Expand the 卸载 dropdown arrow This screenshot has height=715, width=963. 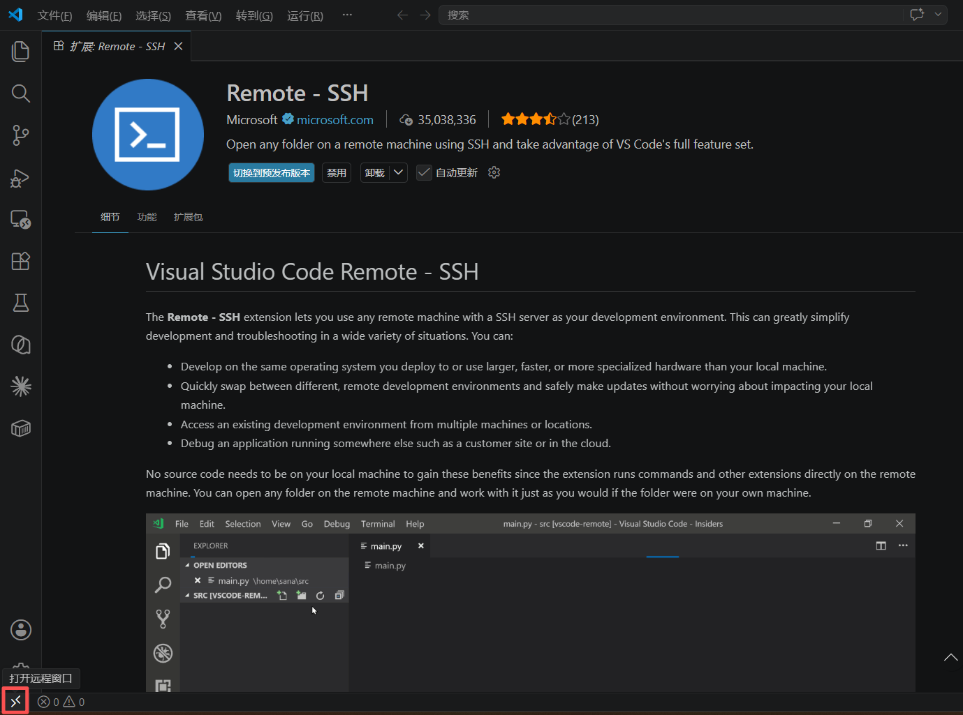398,172
